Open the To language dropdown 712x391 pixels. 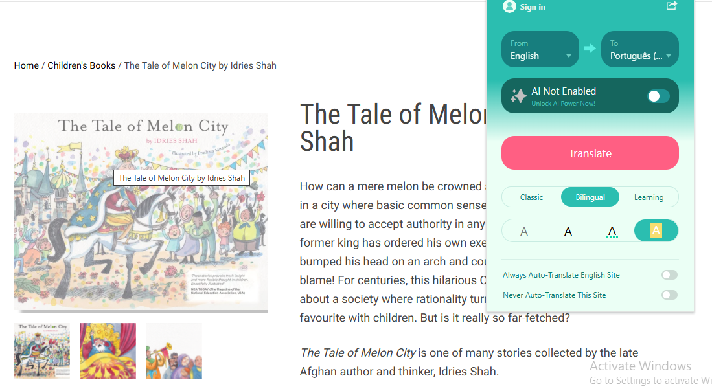click(640, 50)
